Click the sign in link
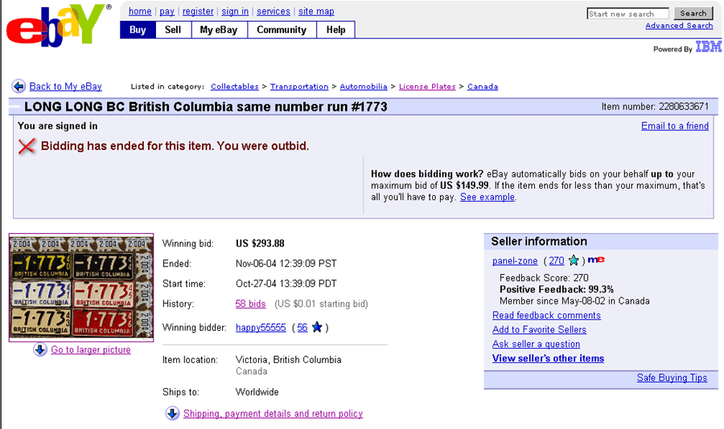724x429 pixels. coord(235,11)
